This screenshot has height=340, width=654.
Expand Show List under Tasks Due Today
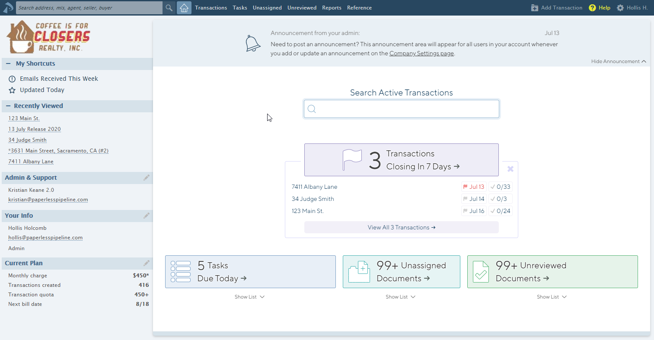[x=249, y=297]
